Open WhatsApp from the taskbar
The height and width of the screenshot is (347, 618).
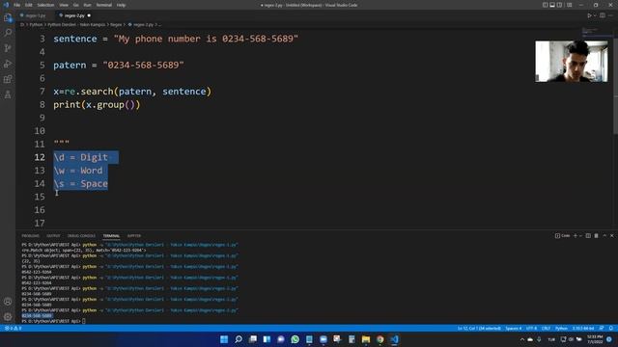click(x=295, y=339)
